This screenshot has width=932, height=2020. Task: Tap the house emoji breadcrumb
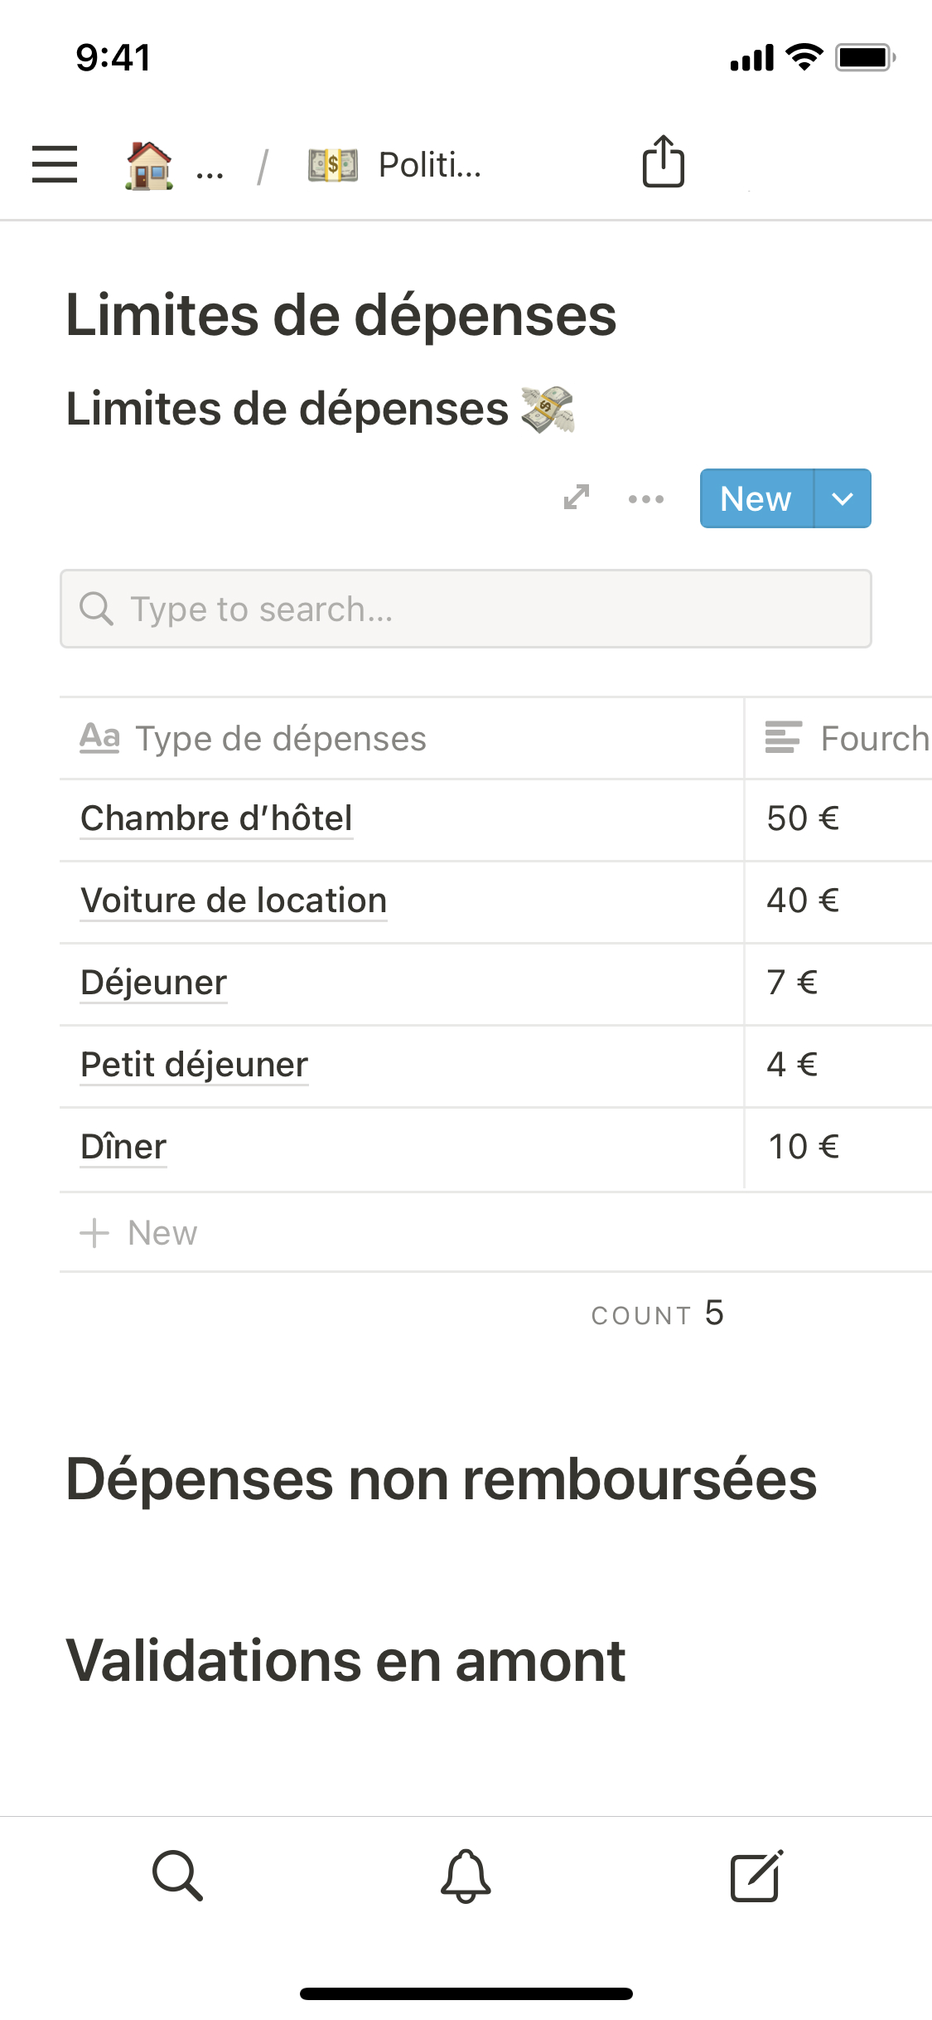pos(149,165)
